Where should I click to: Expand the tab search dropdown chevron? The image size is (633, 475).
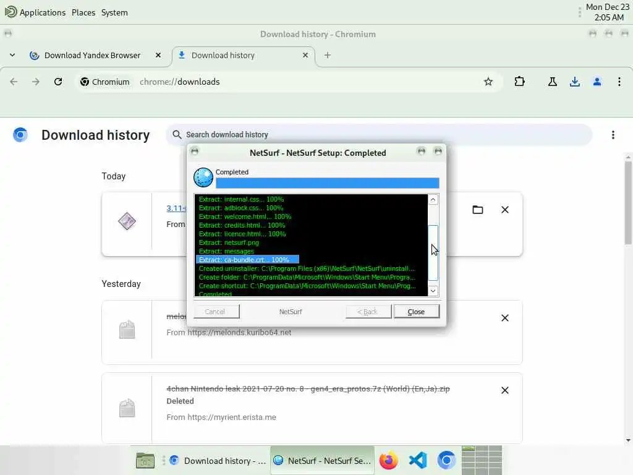click(x=12, y=55)
